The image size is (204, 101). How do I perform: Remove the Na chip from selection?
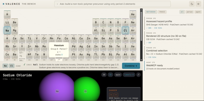coord(5,66)
